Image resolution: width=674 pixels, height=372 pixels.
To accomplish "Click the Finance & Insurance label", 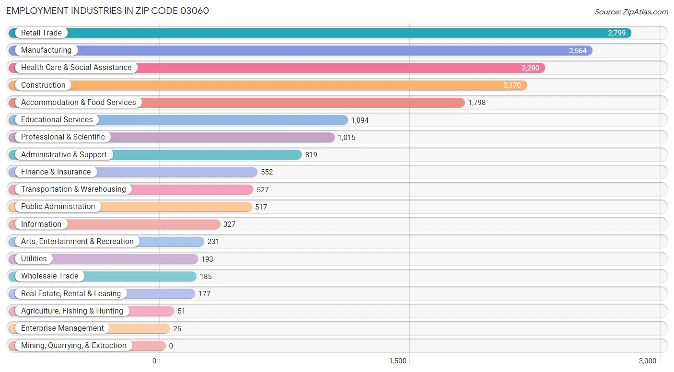I will [x=56, y=172].
